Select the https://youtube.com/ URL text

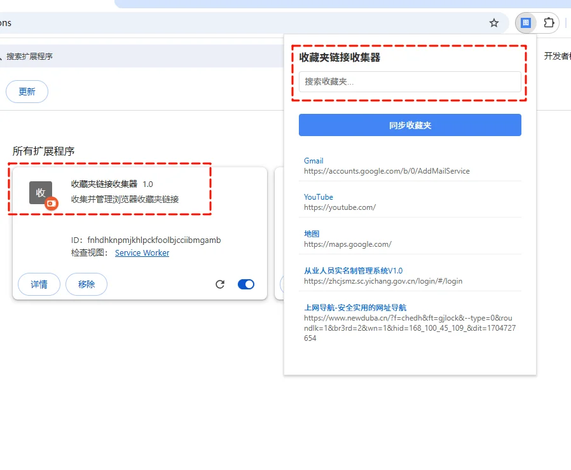(x=340, y=207)
